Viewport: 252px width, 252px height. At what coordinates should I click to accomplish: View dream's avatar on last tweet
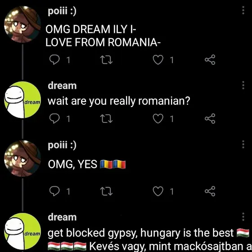tap(22, 231)
